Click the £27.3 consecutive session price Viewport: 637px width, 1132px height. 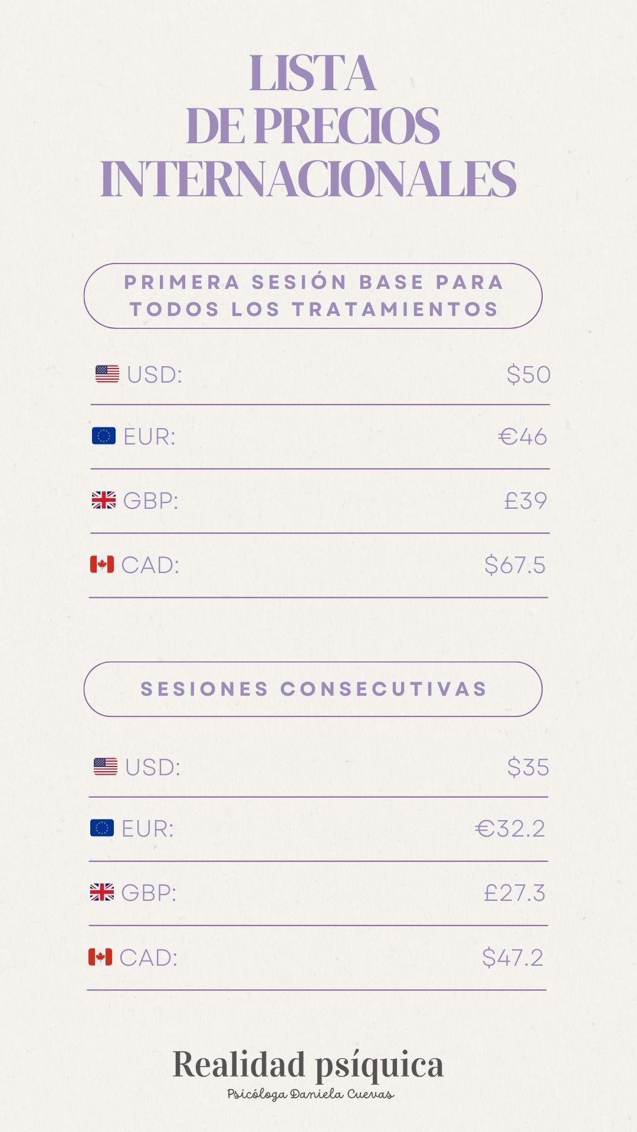point(514,893)
